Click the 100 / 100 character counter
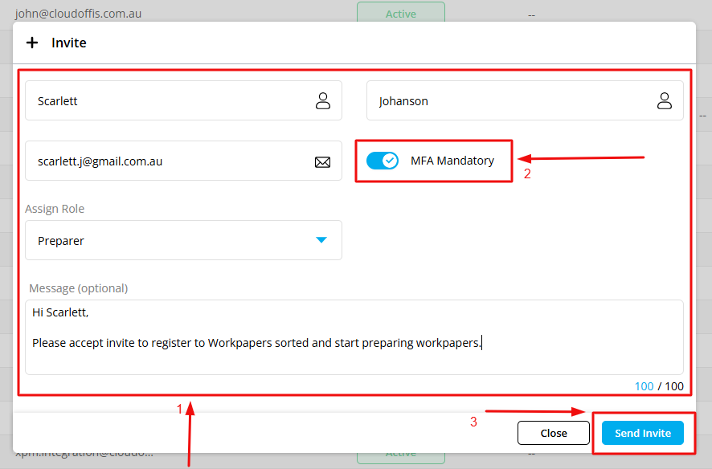Viewport: 712px width, 469px height. pos(659,386)
